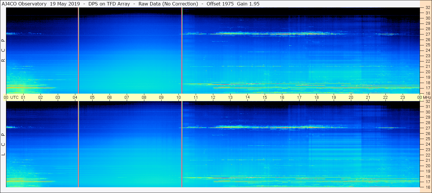The width and height of the screenshot is (432, 193).
Task: Click the 27 MHz label of the RCP panel
Action: (x=428, y=34)
